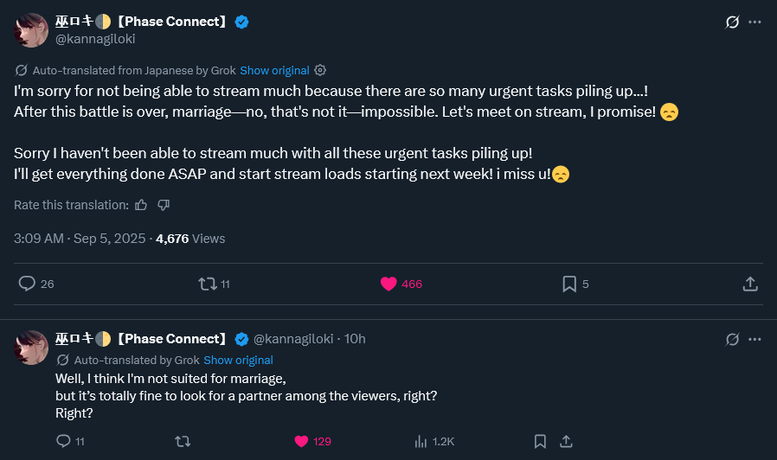777x460 pixels.
Task: Click Grok icon on main post
Action: click(732, 22)
